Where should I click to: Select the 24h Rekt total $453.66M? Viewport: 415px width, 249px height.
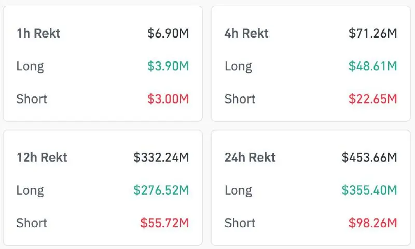coord(369,157)
